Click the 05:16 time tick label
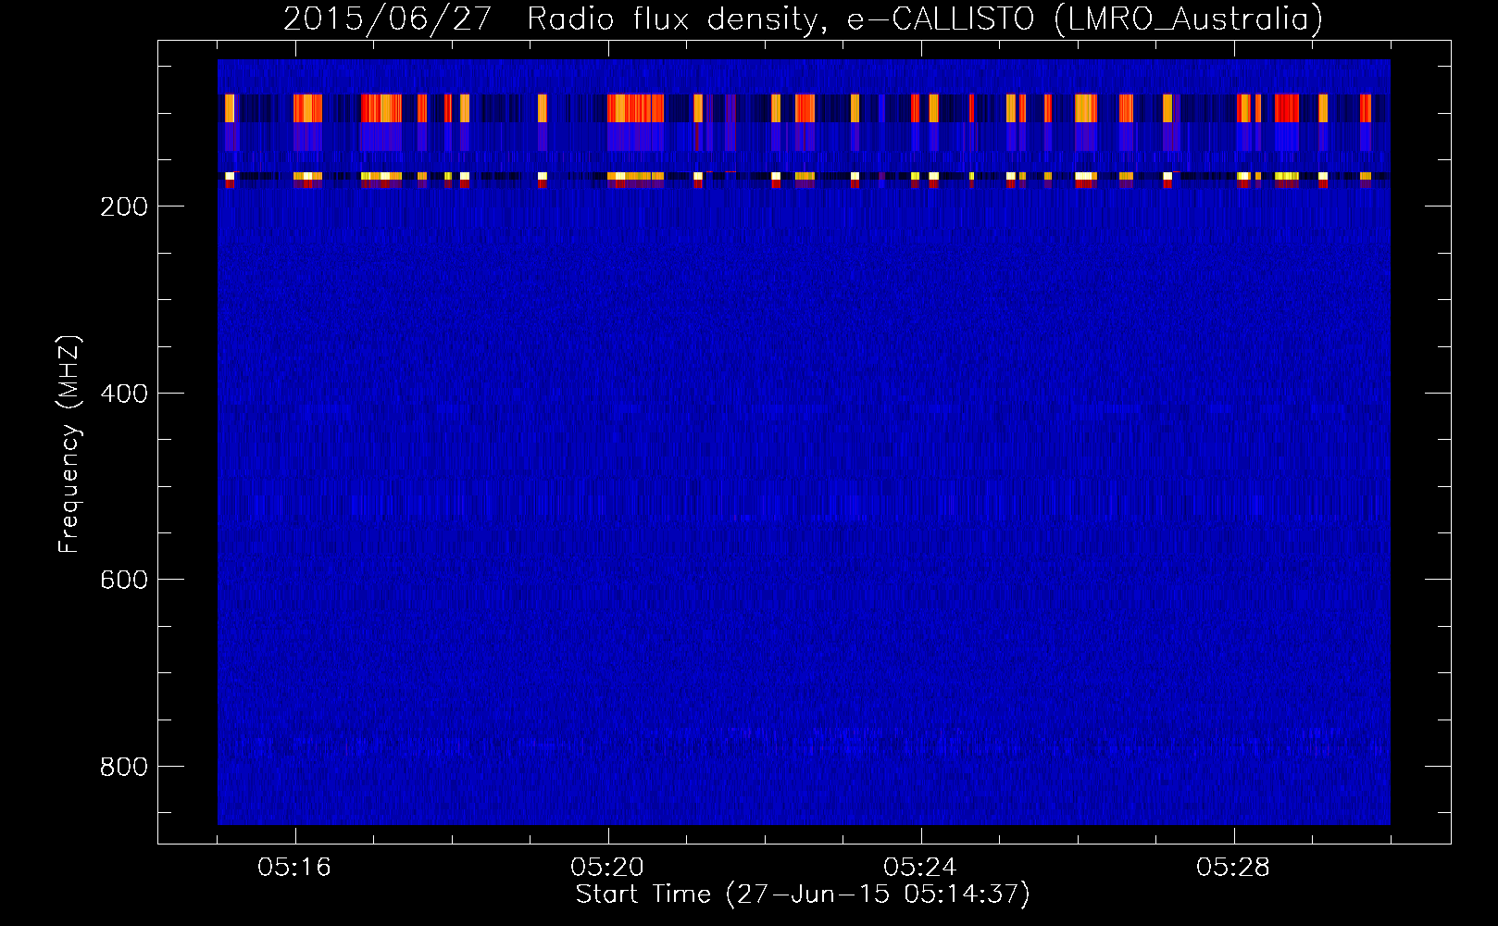Screen dimensions: 1498x926 pyautogui.click(x=294, y=868)
